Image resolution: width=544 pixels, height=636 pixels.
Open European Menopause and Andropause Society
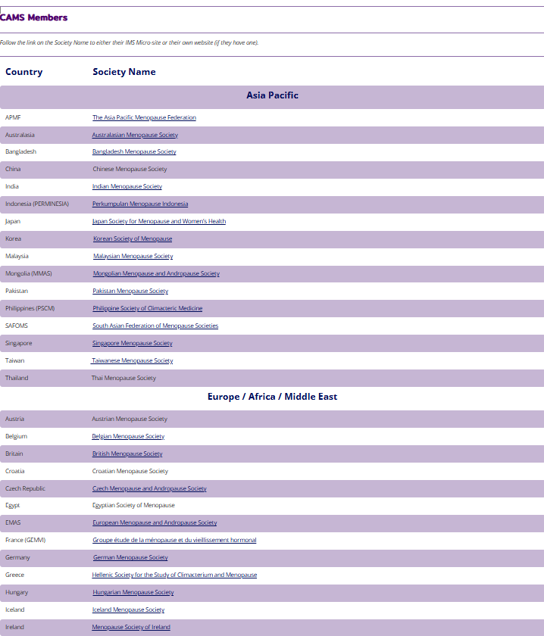point(155,522)
